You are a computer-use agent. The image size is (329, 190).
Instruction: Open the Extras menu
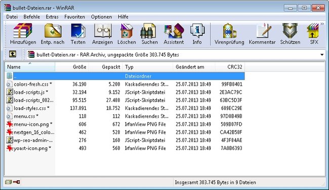pyautogui.click(x=52, y=17)
